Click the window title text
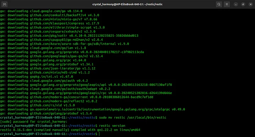The width and height of the screenshot is (255, 137). click(x=127, y=4)
